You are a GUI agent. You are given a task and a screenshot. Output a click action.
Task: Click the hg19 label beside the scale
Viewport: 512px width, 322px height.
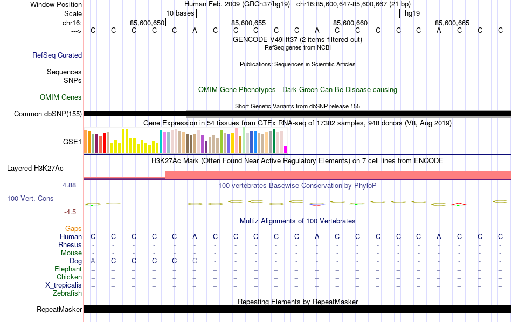412,13
